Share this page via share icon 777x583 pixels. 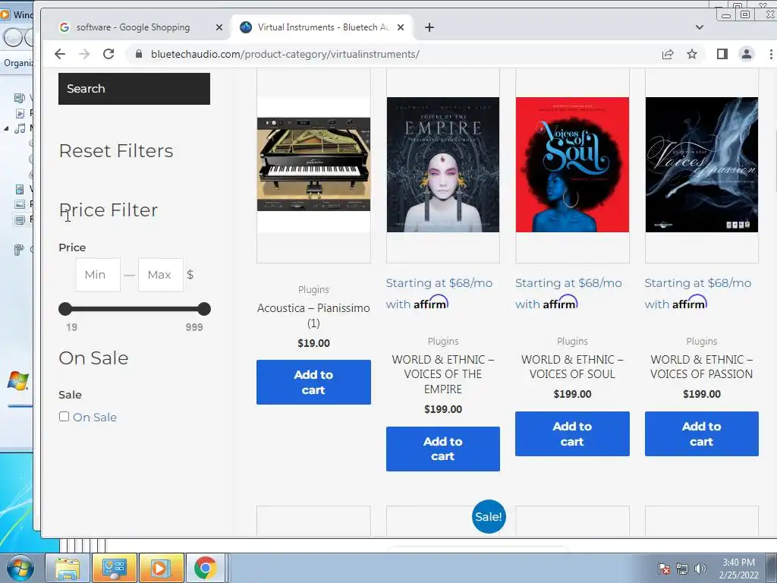[x=668, y=54]
